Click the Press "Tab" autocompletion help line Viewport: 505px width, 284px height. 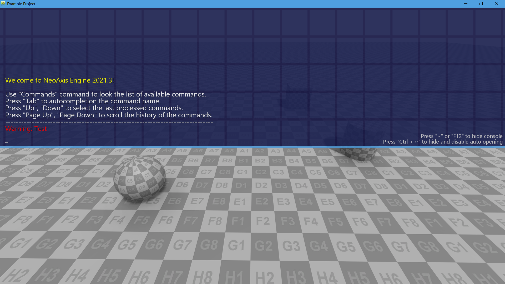coord(83,101)
